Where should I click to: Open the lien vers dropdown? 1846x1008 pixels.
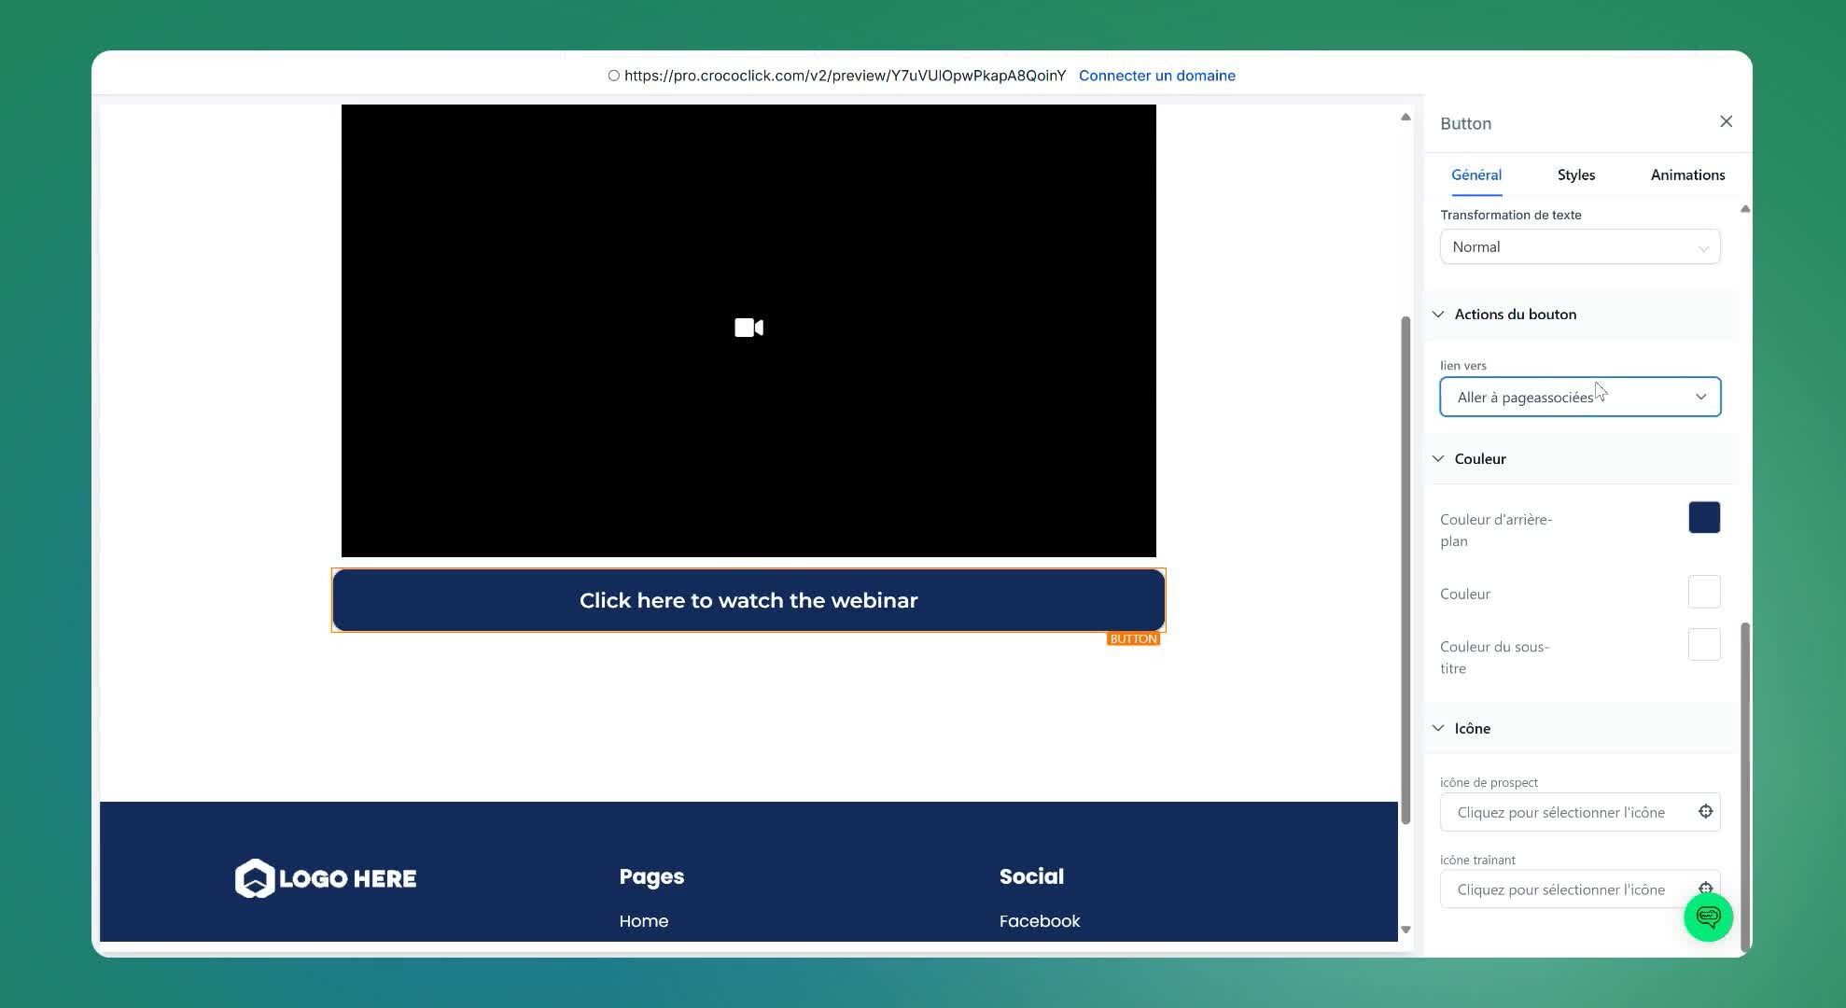[1579, 398]
